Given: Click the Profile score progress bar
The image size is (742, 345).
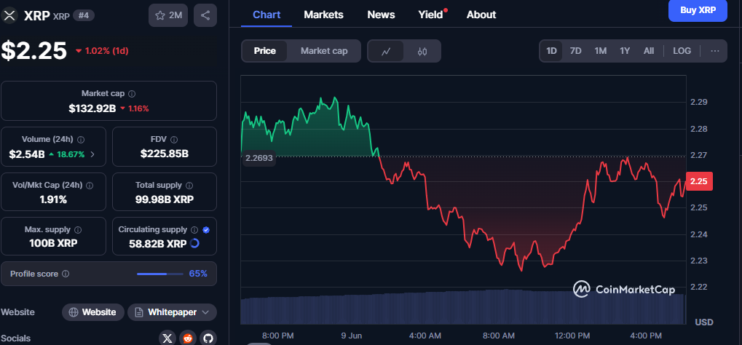Looking at the screenshot, I should 160,274.
